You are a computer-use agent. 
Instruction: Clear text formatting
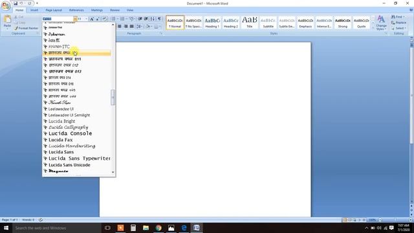click(x=105, y=19)
